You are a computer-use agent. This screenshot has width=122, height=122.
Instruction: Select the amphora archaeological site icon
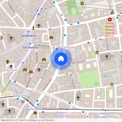[x=8, y=62]
